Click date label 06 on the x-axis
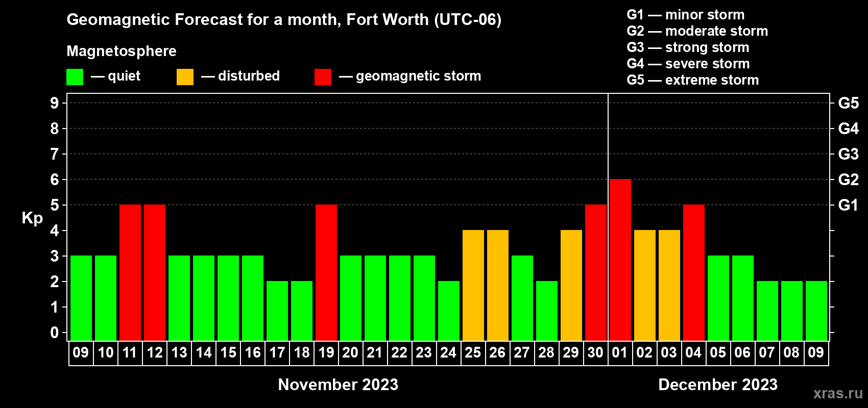The image size is (868, 408). [743, 353]
